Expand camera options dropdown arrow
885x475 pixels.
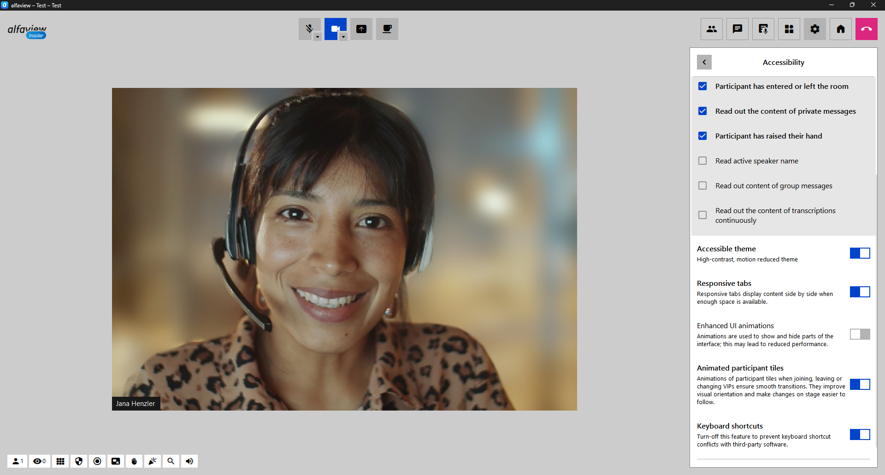coord(343,37)
